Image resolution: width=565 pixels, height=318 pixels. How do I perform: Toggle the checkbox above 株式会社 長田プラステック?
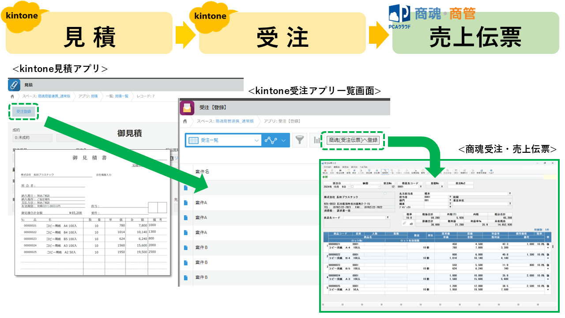385,193
